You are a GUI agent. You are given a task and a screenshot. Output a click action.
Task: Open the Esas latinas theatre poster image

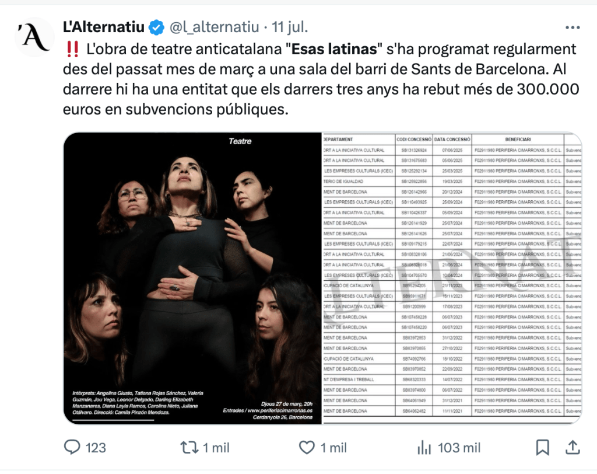coord(192,278)
